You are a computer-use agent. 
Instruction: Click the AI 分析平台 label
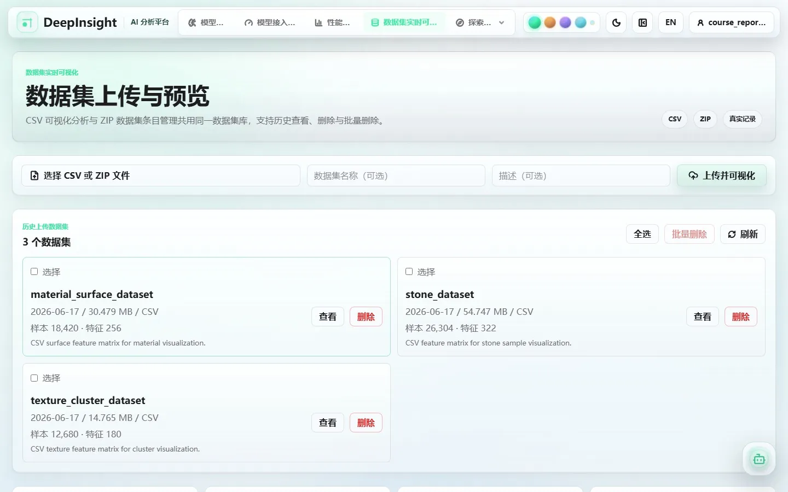click(150, 22)
